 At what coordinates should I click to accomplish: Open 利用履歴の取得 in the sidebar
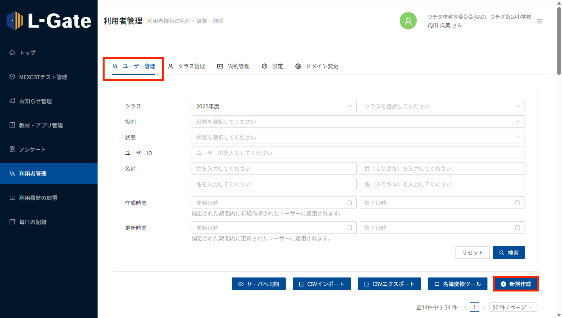click(38, 198)
